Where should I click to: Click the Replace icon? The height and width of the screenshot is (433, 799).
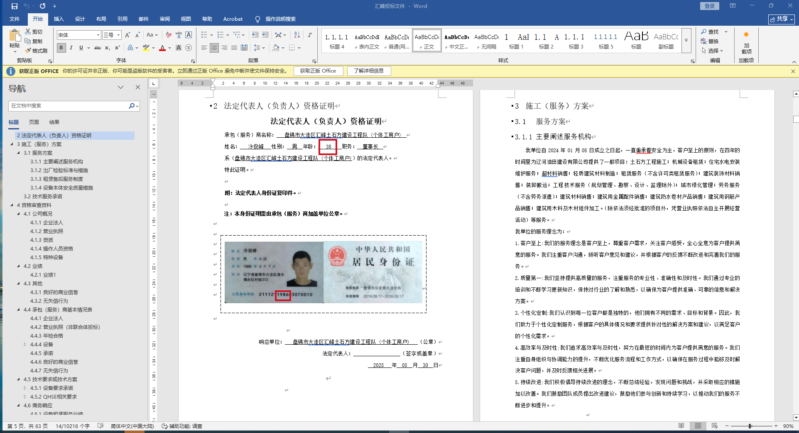point(704,41)
